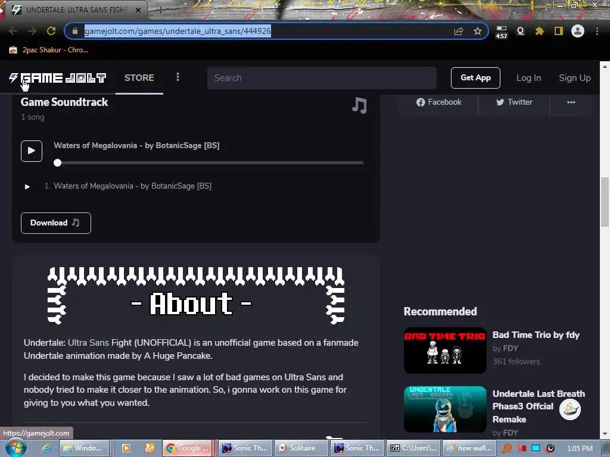Open the 4:57 battery timer extension

coord(502,32)
